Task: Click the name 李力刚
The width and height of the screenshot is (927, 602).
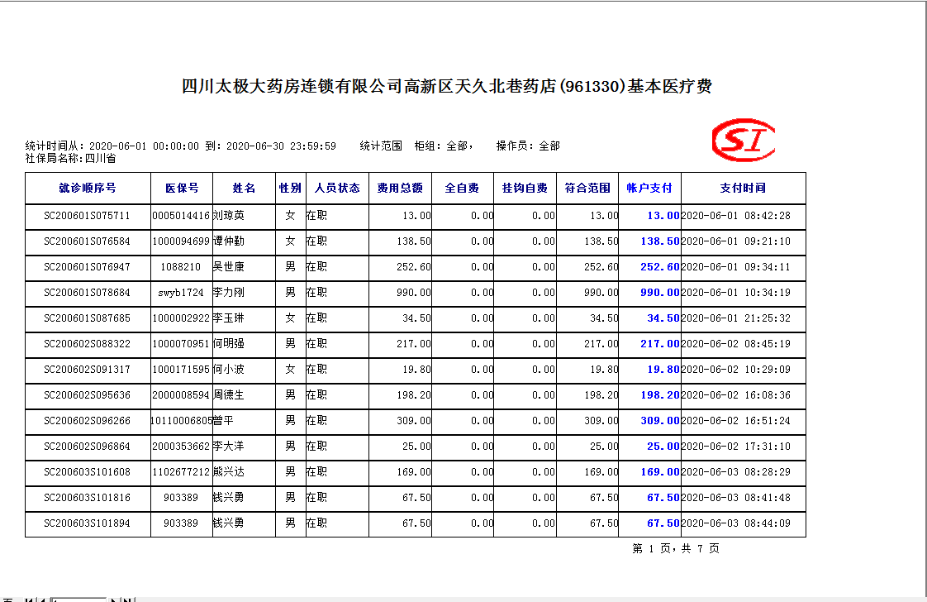Action: click(x=229, y=293)
